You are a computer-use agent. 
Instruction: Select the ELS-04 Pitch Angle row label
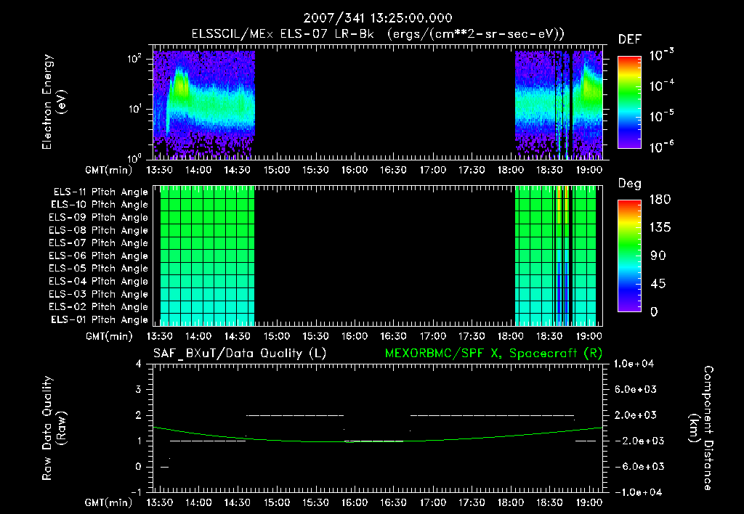[99, 281]
